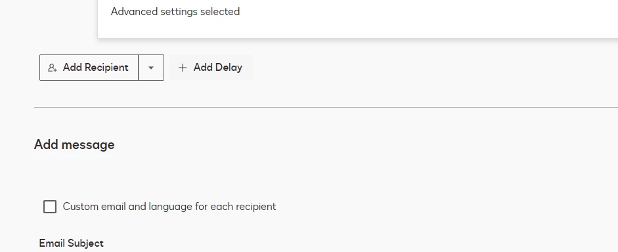Check the box before 'Custom email'
Screen dimensions: 618x252
click(50, 206)
